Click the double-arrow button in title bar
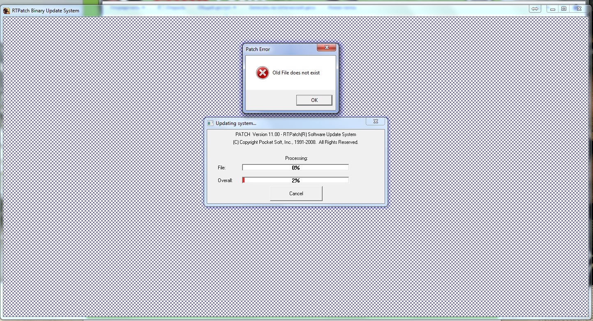The image size is (593, 321). 535,9
